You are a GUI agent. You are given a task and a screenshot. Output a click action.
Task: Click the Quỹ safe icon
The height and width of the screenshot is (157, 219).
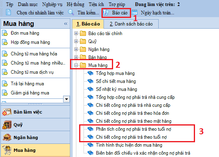pos(7,125)
